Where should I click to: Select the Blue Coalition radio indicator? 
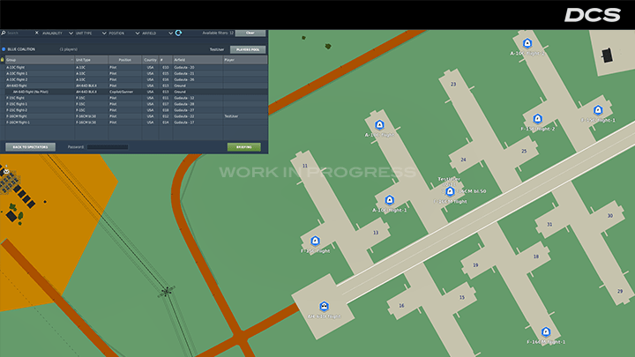coord(4,49)
